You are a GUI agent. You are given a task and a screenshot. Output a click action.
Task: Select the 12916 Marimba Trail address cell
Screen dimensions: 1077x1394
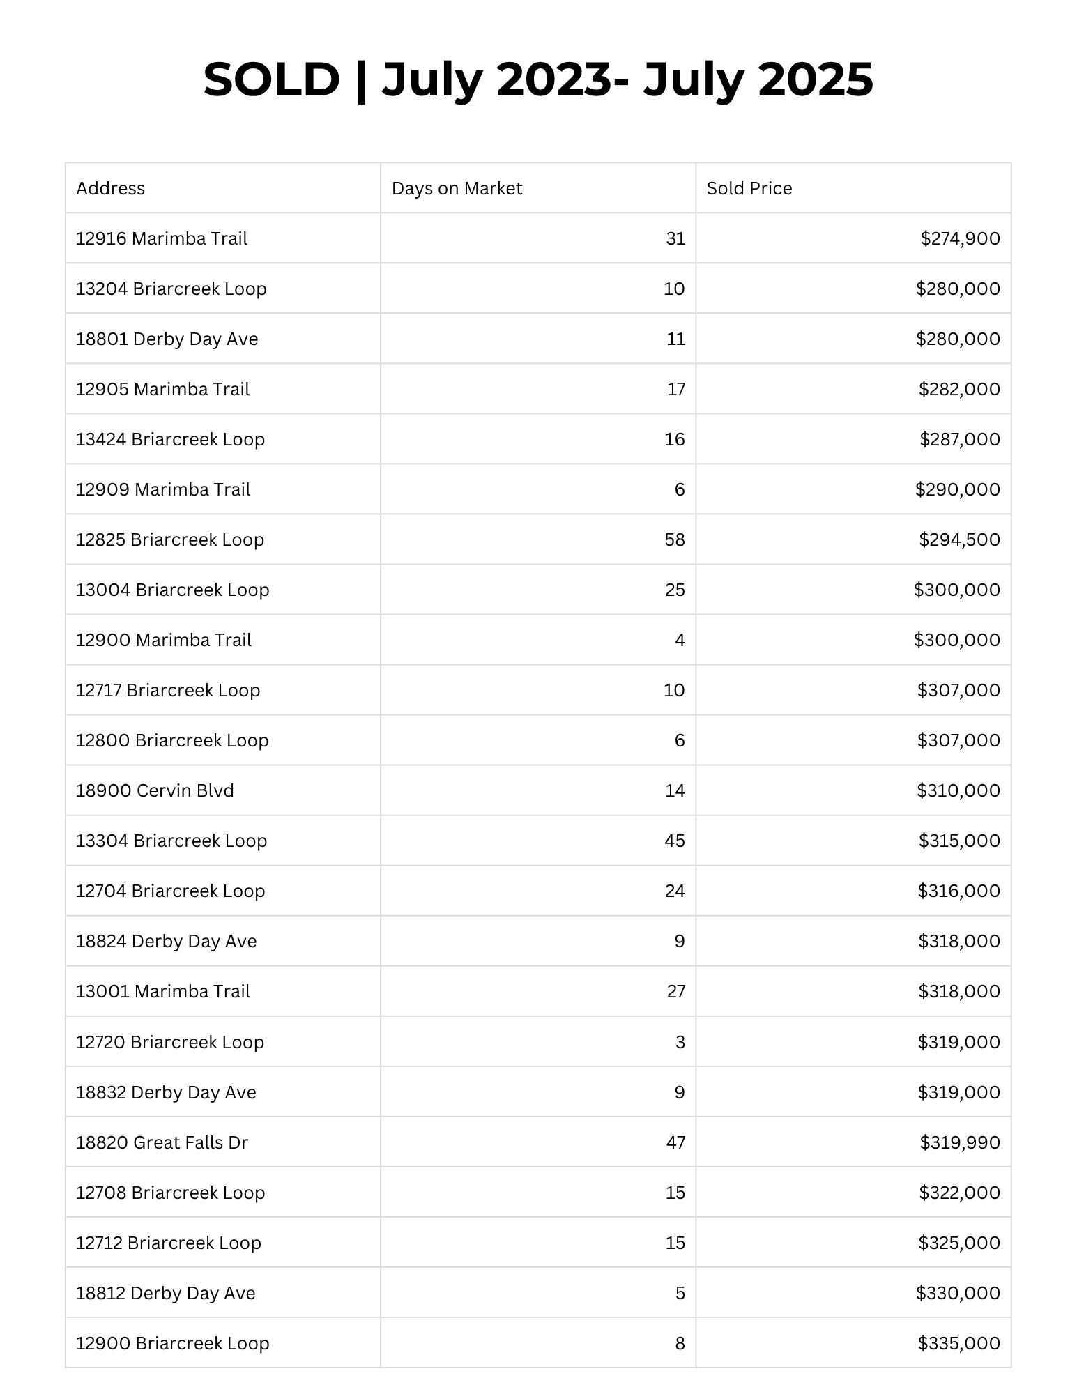pyautogui.click(x=162, y=238)
